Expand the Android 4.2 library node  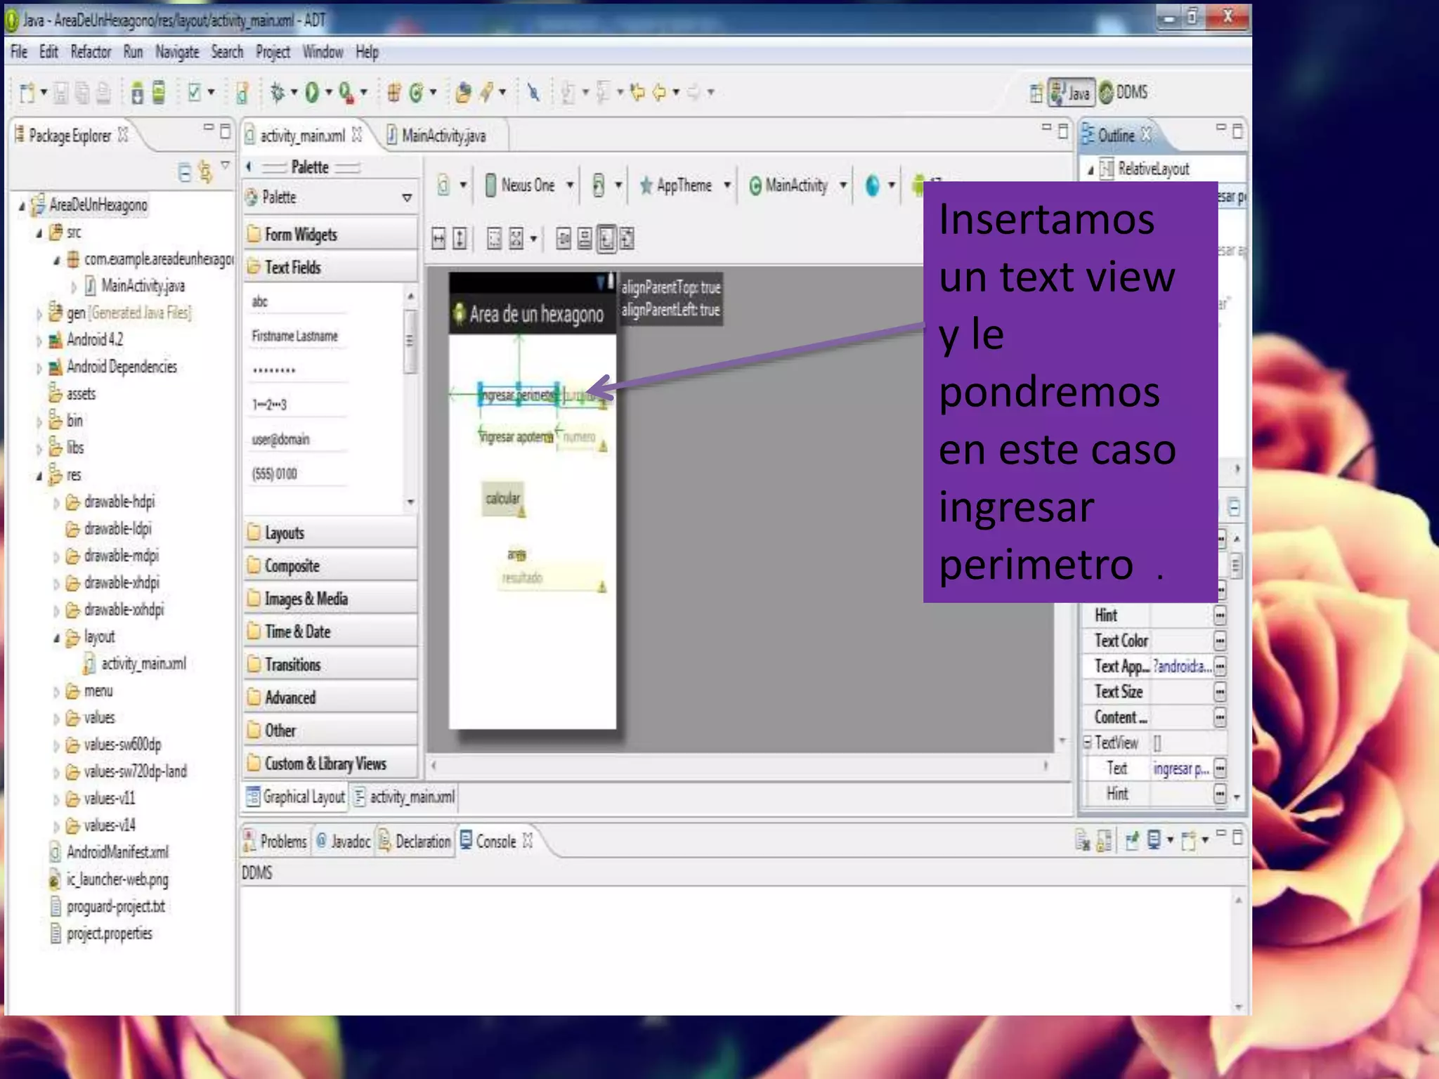coord(39,341)
